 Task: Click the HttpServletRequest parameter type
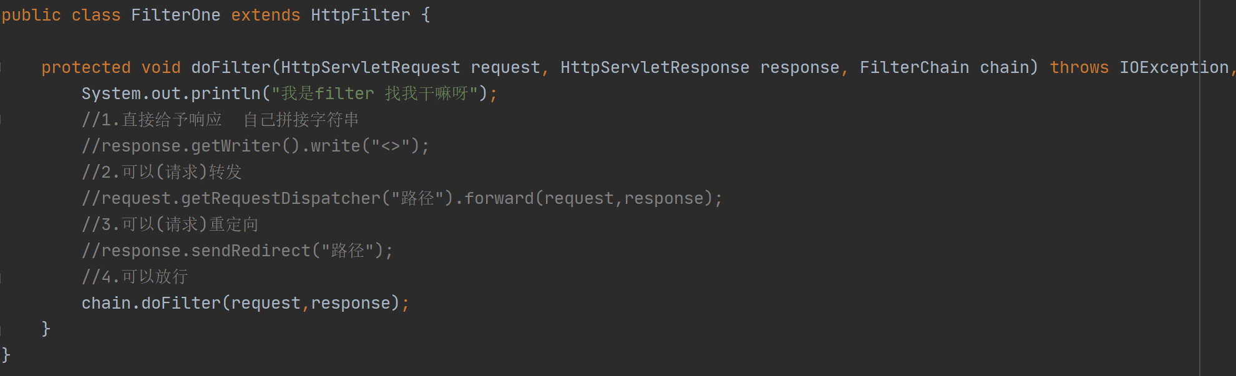tap(371, 67)
